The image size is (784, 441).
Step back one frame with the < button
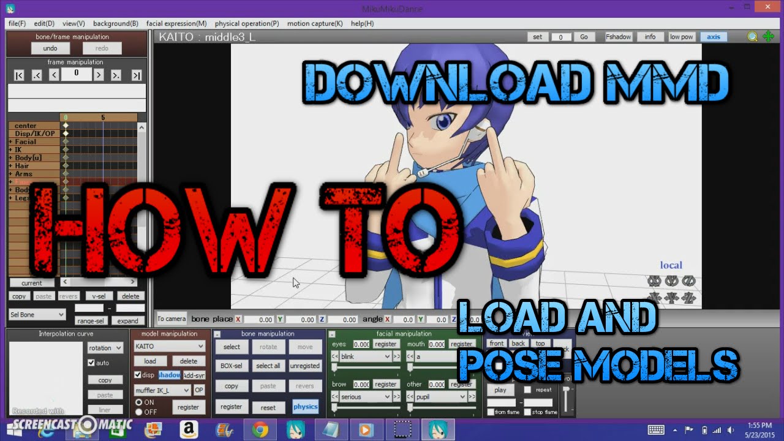(54, 75)
